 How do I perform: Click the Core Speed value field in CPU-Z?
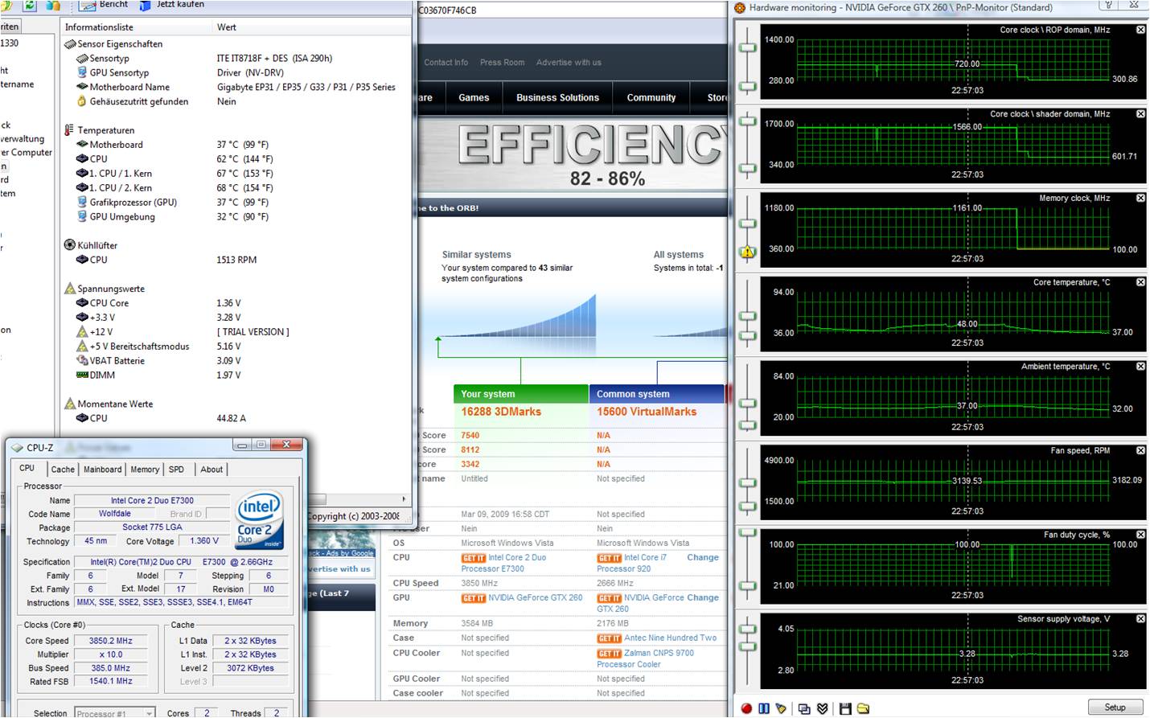point(111,641)
